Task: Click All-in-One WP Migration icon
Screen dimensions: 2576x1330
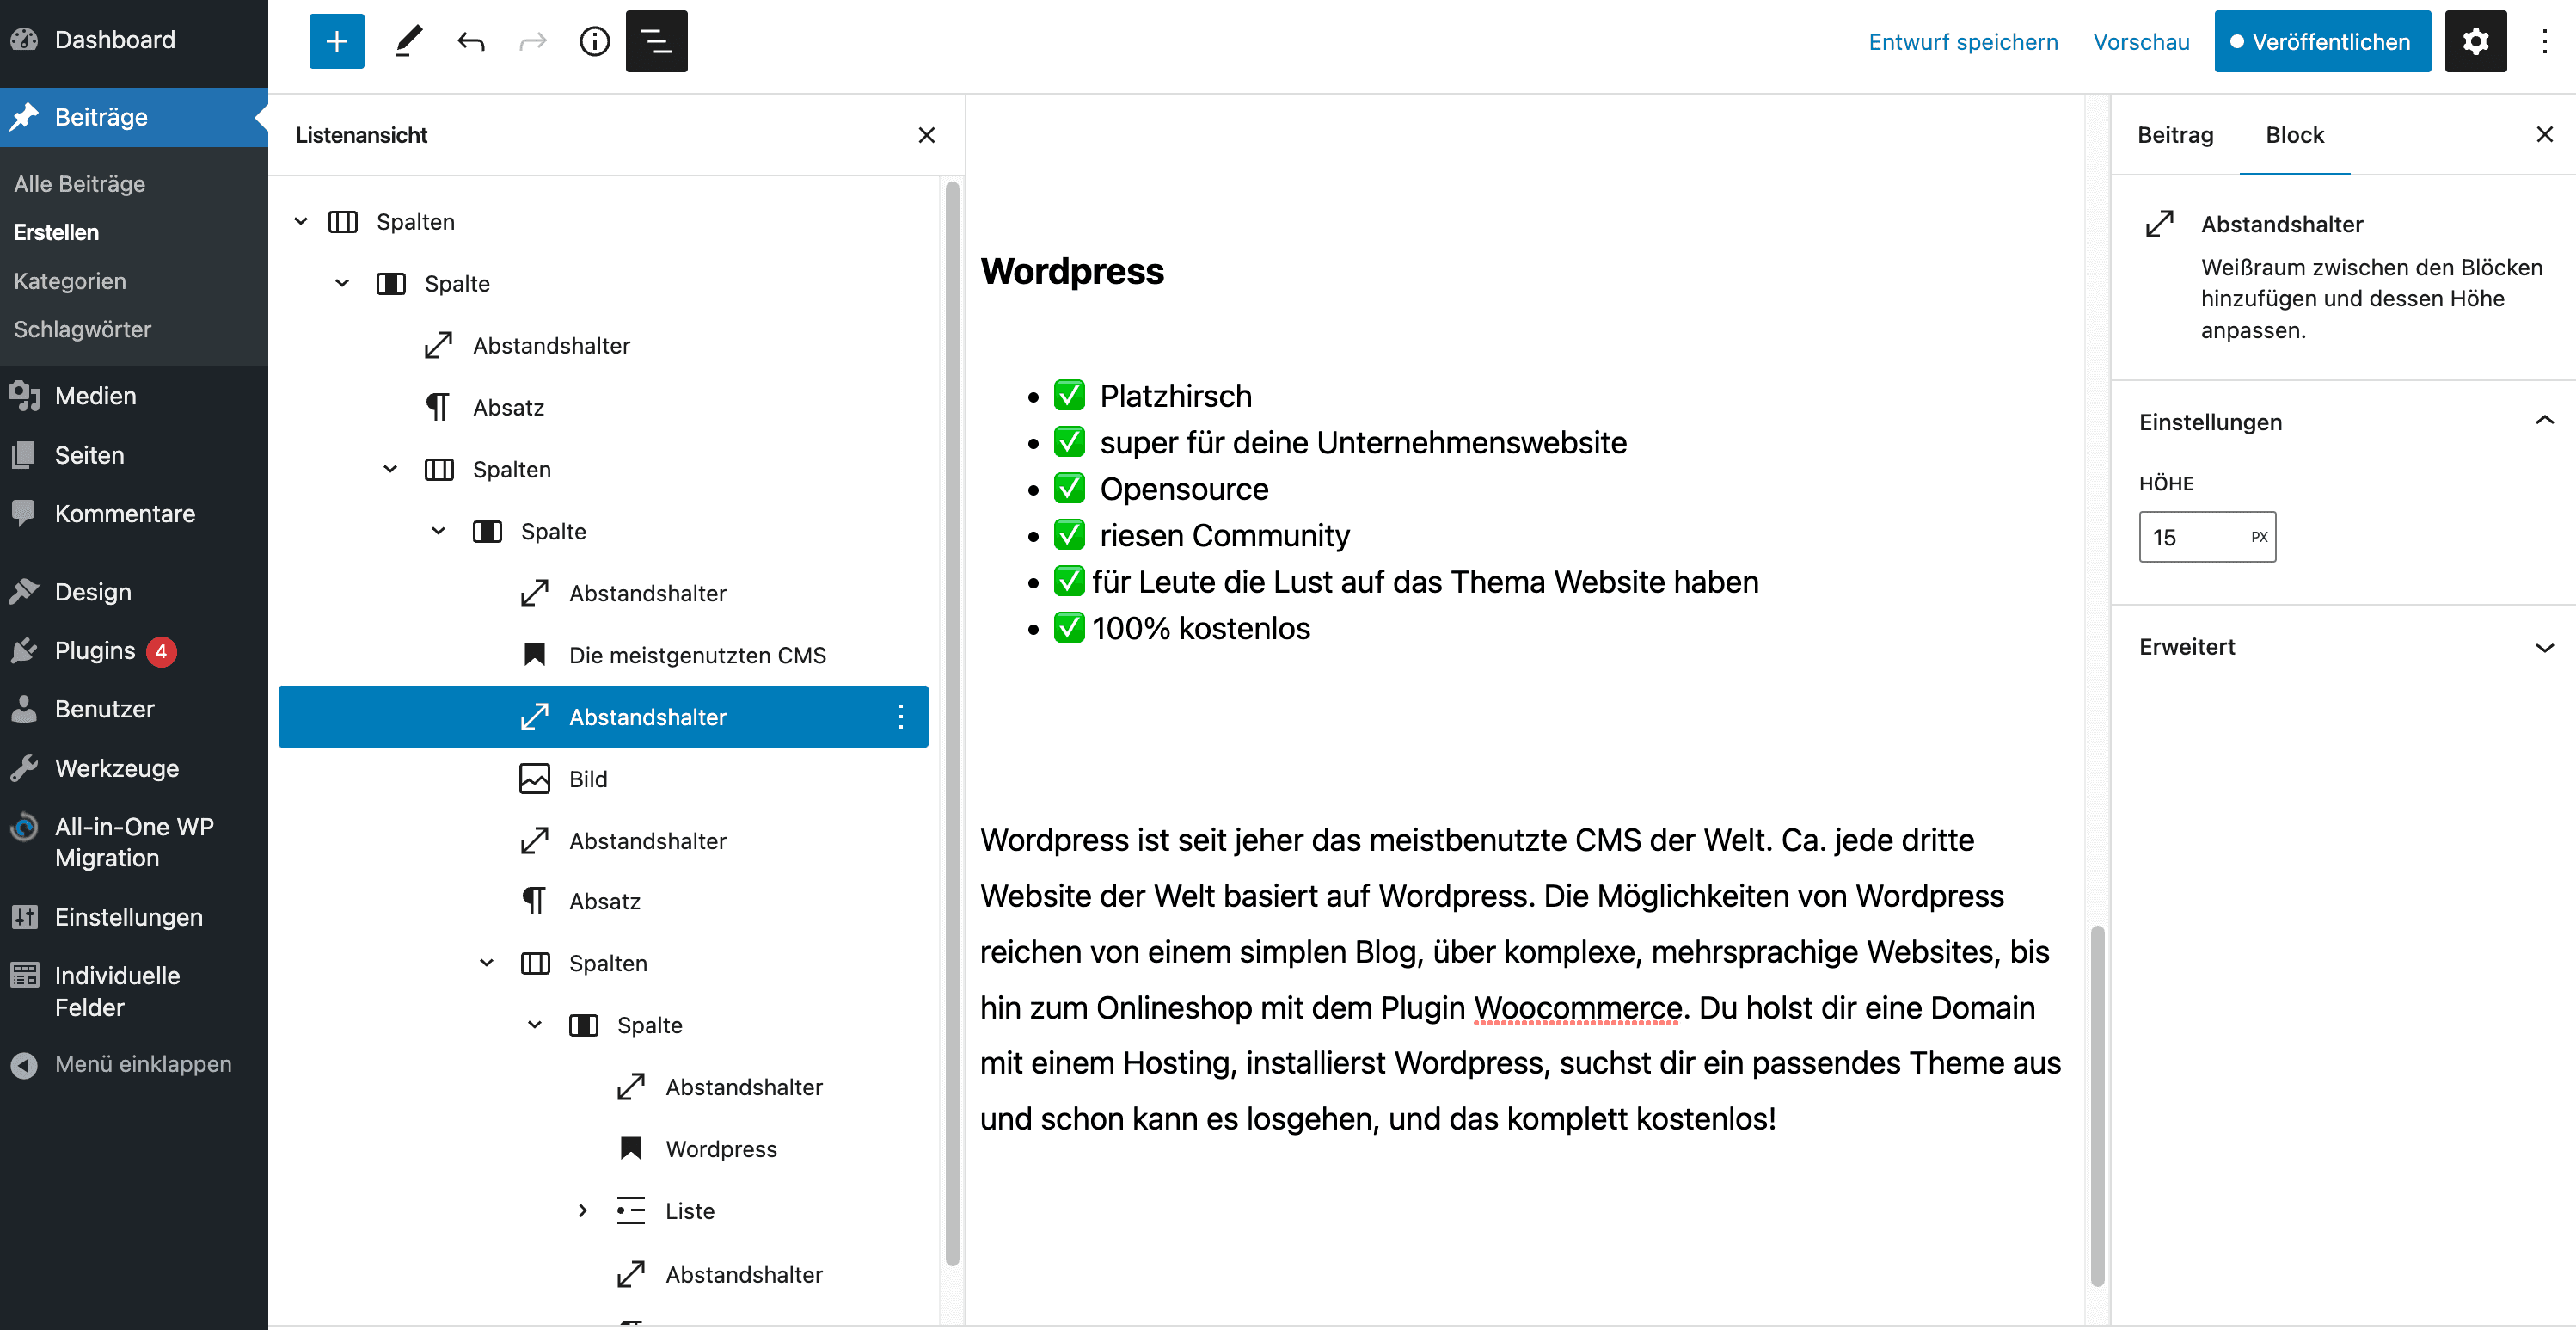Action: pyautogui.click(x=24, y=827)
